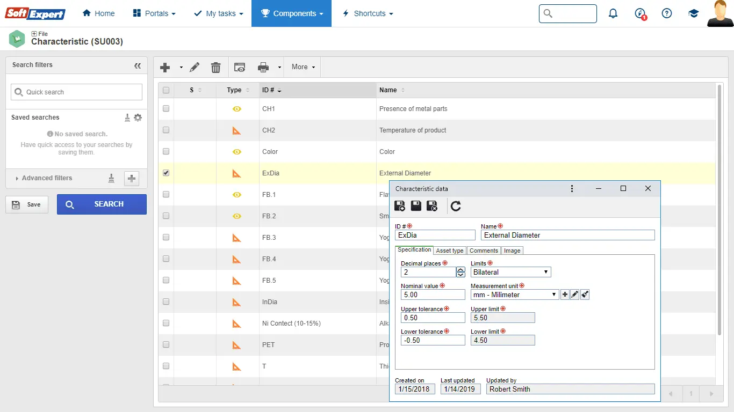The height and width of the screenshot is (412, 734).
Task: Click the add measurement unit plus icon
Action: (x=564, y=295)
